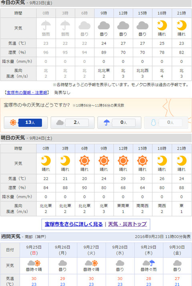The width and height of the screenshot is (192, 286).
Task: Click today's 12時 cloudy icon
Action: click(x=123, y=26)
